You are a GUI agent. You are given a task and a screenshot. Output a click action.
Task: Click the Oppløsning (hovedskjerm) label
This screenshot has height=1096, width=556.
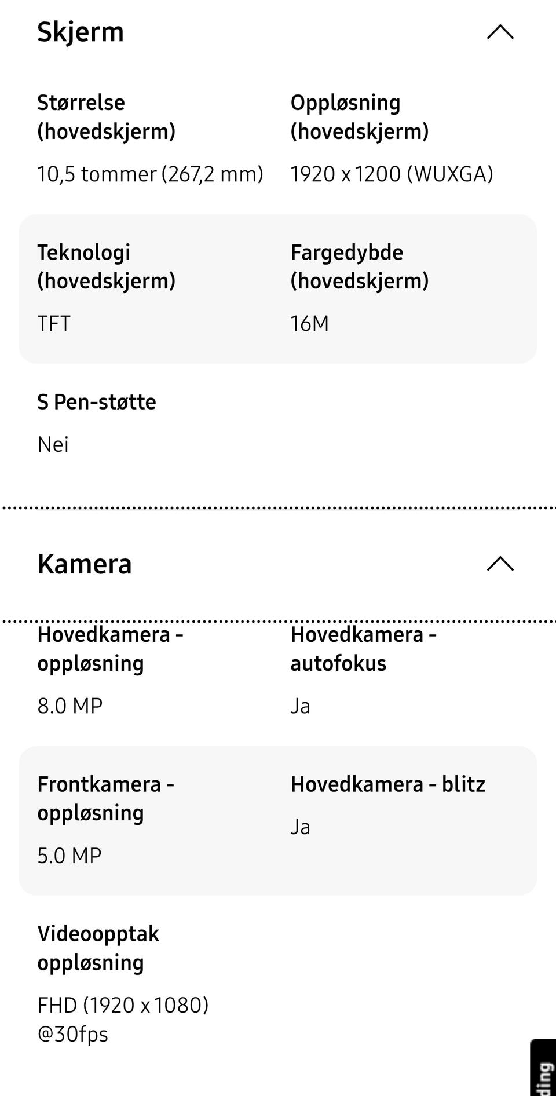(359, 117)
